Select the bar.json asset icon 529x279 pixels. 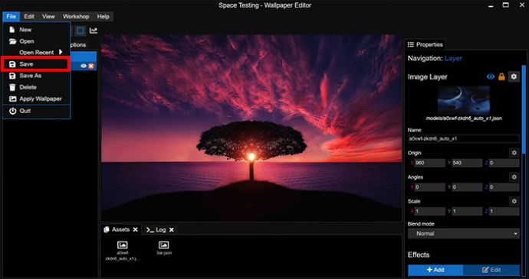[x=163, y=245]
